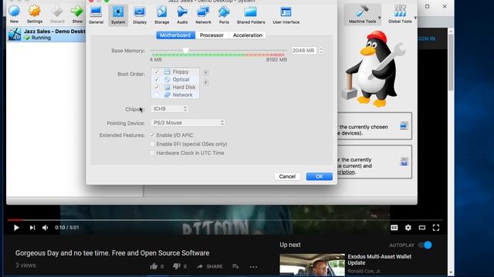This screenshot has height=277, width=494.
Task: Adjust Base Memory stepper arrows
Action: click(x=321, y=50)
